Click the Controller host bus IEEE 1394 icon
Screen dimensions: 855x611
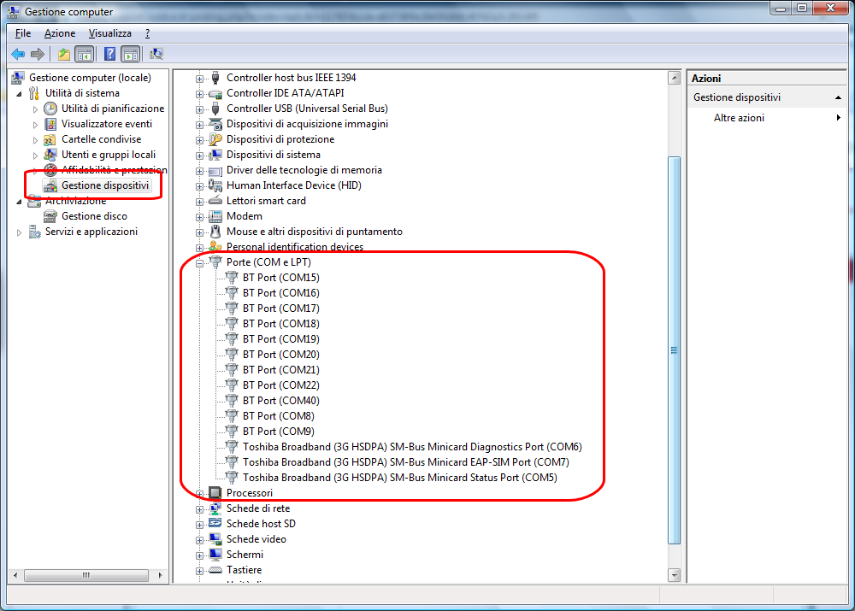[215, 78]
